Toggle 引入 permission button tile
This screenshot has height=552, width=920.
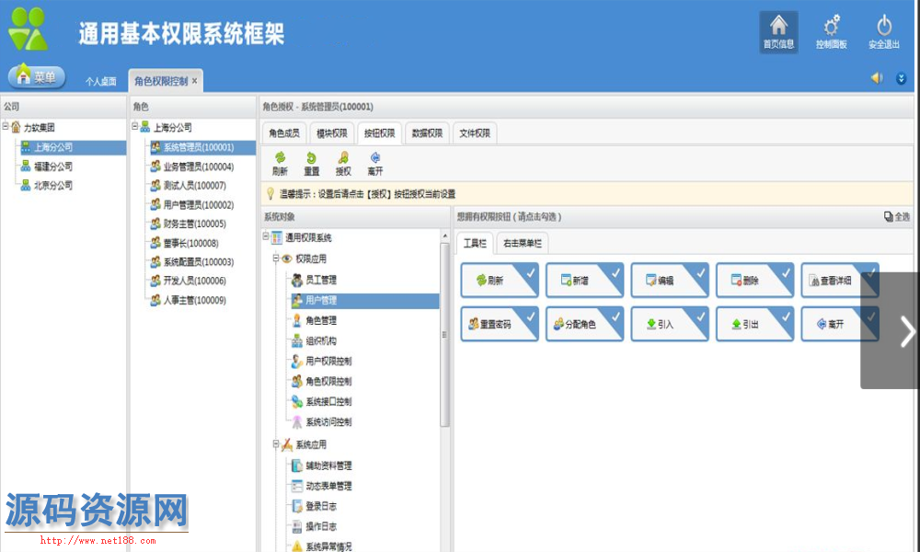(670, 323)
